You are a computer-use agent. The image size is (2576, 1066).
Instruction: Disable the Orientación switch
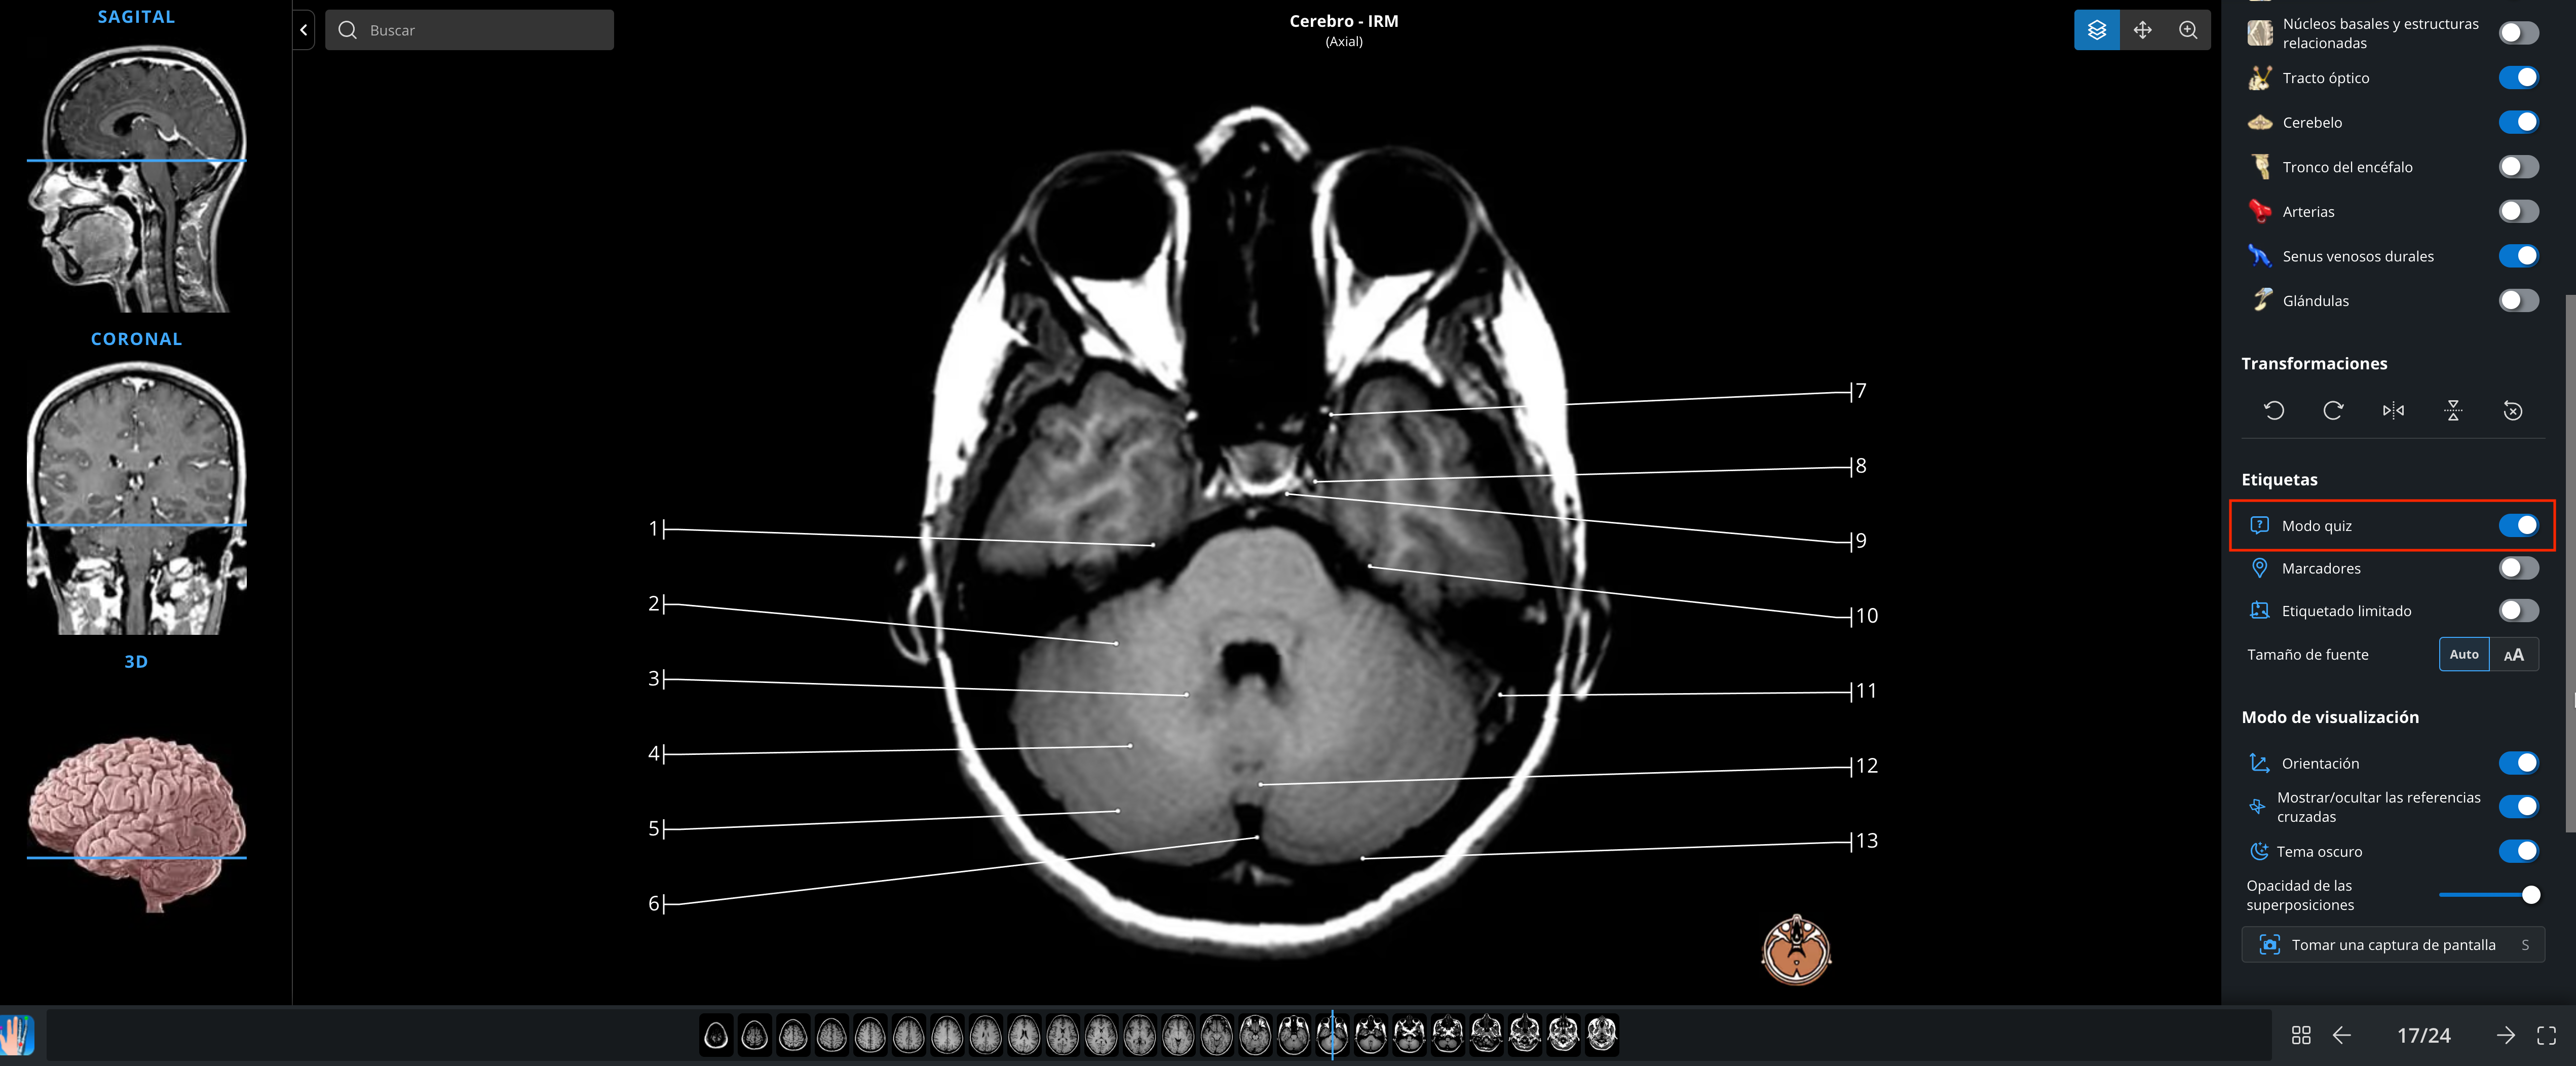coord(2518,763)
